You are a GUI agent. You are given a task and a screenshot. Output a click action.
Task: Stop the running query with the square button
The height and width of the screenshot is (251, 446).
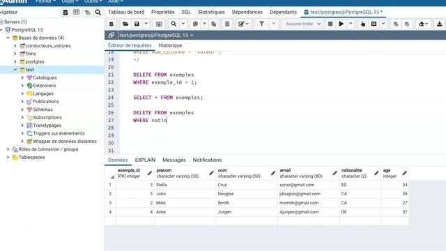pos(330,24)
